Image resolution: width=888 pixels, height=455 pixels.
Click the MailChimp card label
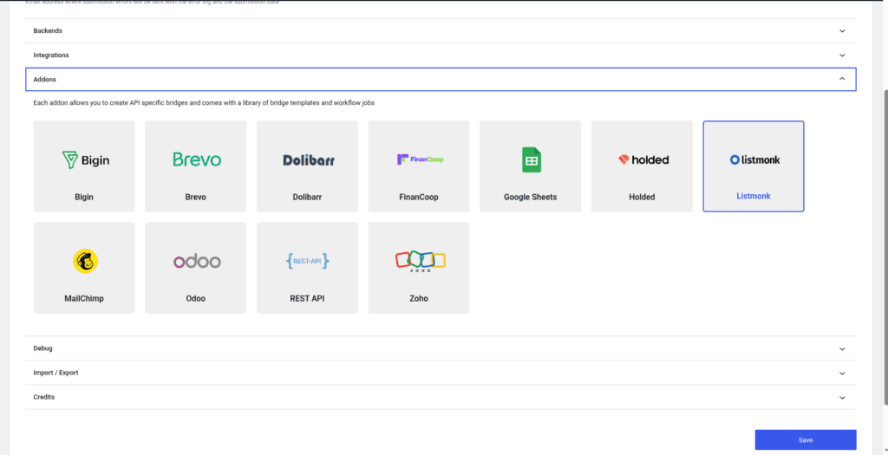coord(84,298)
